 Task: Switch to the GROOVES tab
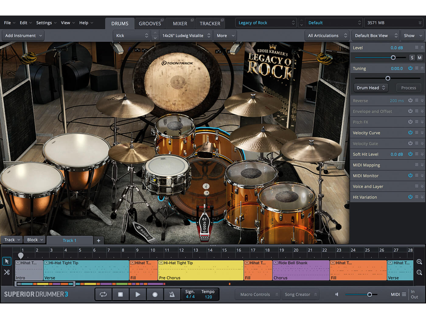click(x=150, y=23)
